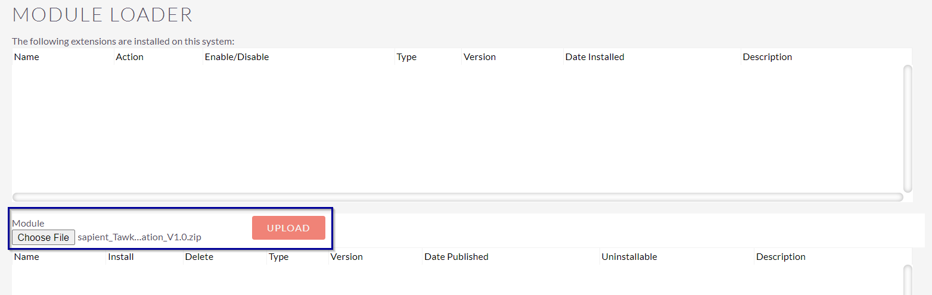The height and width of the screenshot is (295, 932).
Task: Select the Install column header
Action: tap(120, 257)
